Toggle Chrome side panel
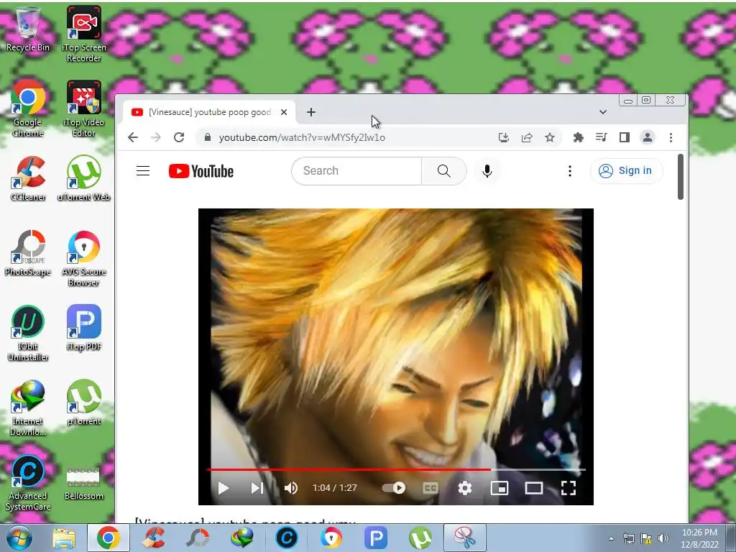Screen dimensions: 736x552 tap(625, 137)
